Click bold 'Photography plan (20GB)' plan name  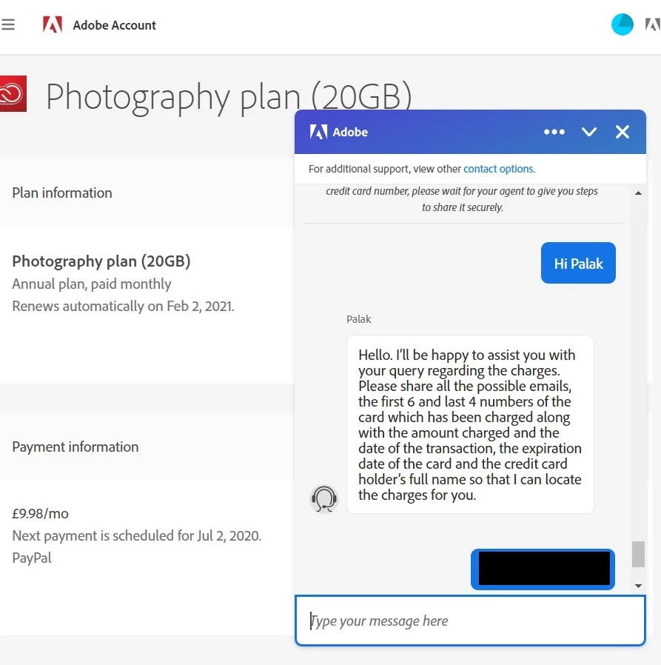(x=101, y=261)
